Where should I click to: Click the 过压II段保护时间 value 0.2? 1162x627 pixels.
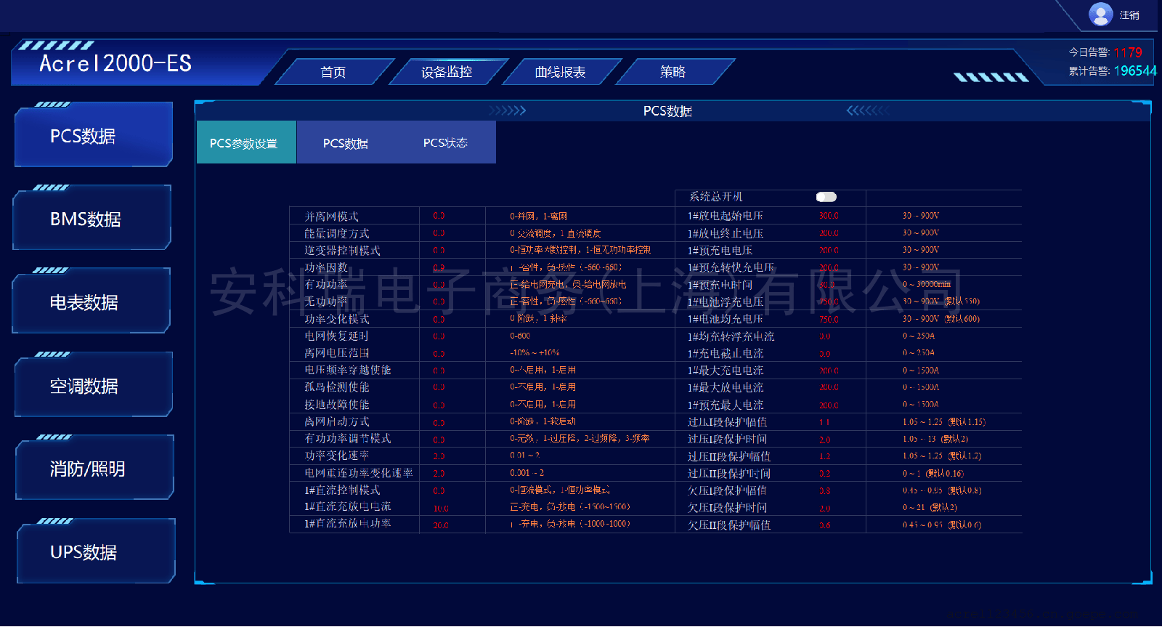coord(824,473)
